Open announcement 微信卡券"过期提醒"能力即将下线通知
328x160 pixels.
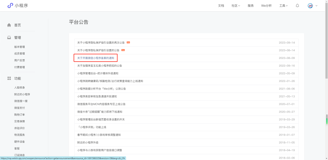100,112
